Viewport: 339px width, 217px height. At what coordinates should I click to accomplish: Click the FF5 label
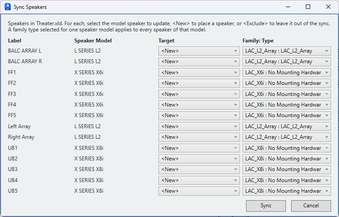[x=12, y=115]
